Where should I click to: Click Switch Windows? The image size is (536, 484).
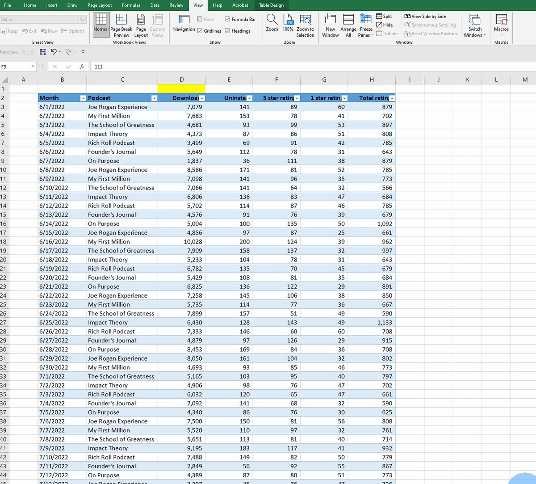(475, 25)
